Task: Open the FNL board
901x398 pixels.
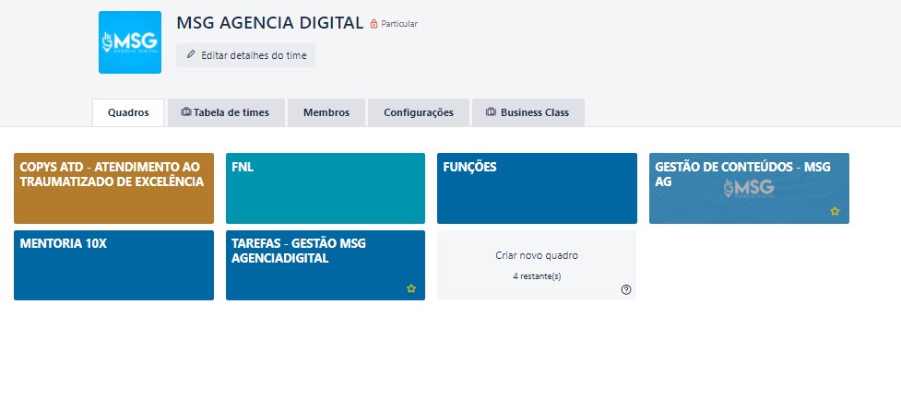Action: point(326,188)
